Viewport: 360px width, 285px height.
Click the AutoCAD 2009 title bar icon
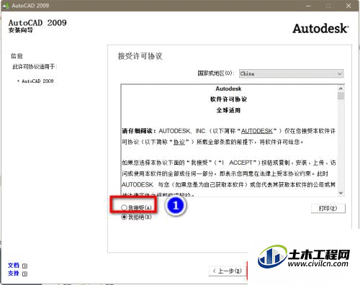pos(6,6)
